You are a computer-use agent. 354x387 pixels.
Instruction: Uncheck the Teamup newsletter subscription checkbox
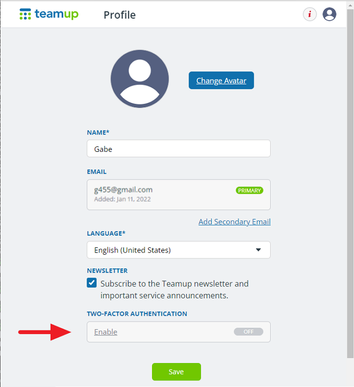(x=91, y=283)
